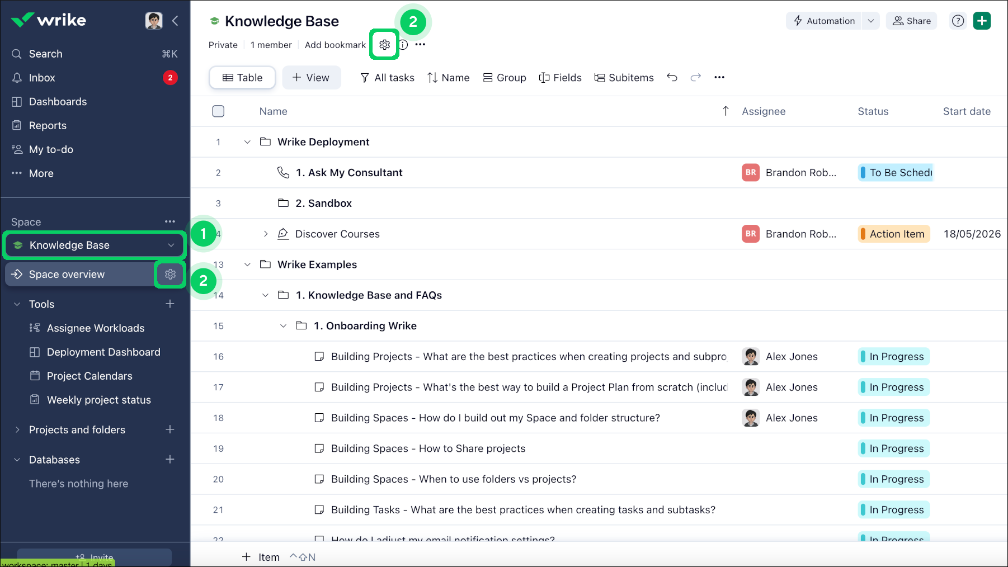Open the Reports section
This screenshot has width=1008, height=567.
[x=47, y=125]
